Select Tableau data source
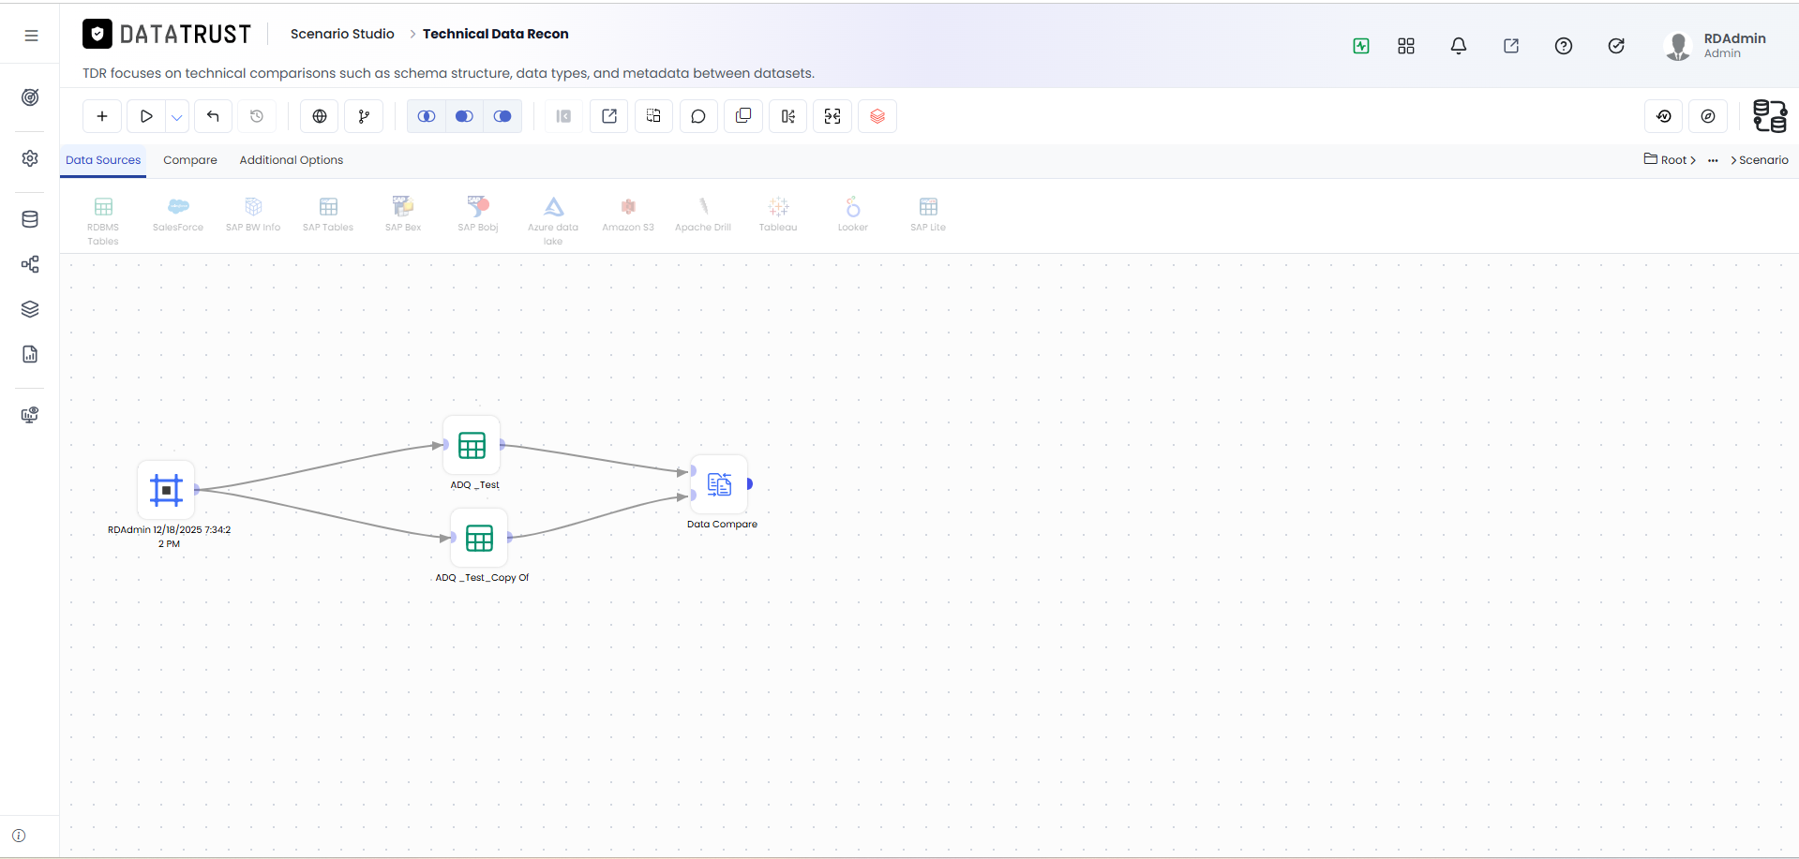 pyautogui.click(x=778, y=215)
